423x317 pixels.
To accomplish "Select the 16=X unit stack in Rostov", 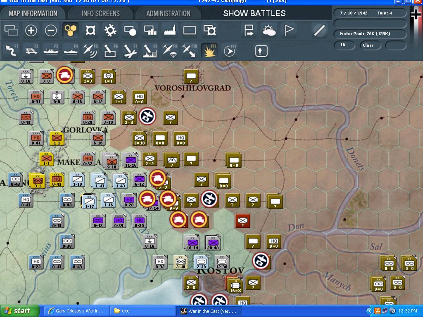I will [x=235, y=286].
